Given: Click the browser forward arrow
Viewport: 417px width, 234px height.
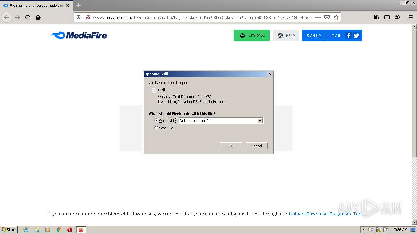Looking at the screenshot, I should tap(17, 17).
